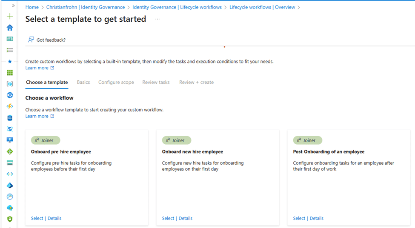The width and height of the screenshot is (415, 228).
Task: Open All resources green grid icon
Action: (10, 73)
